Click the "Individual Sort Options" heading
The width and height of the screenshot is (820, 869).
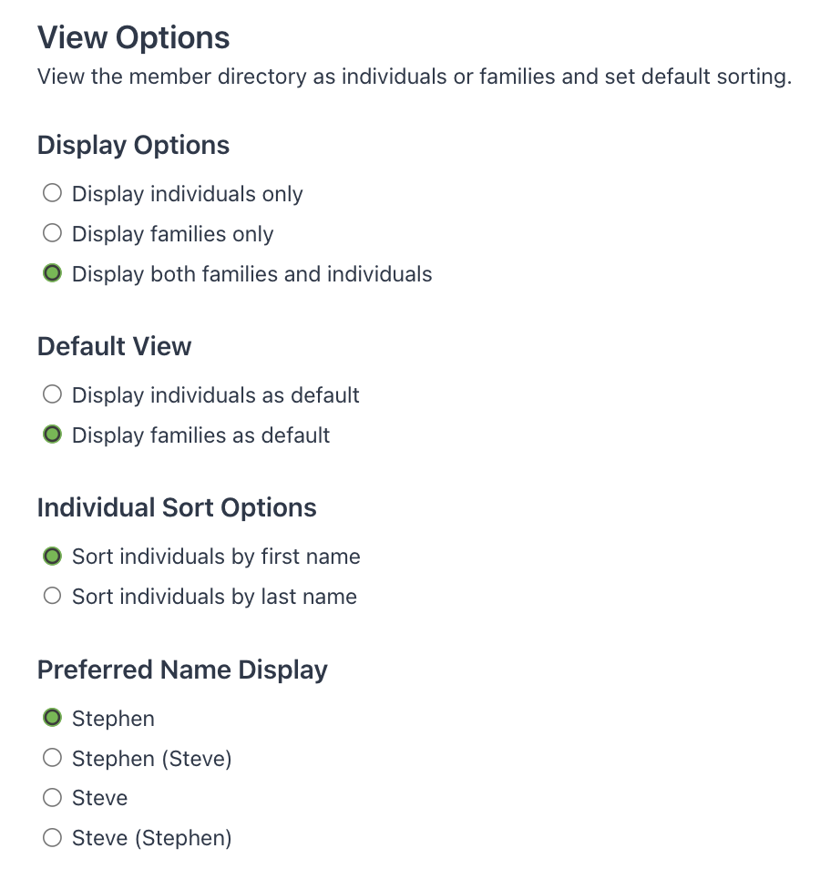click(x=177, y=507)
